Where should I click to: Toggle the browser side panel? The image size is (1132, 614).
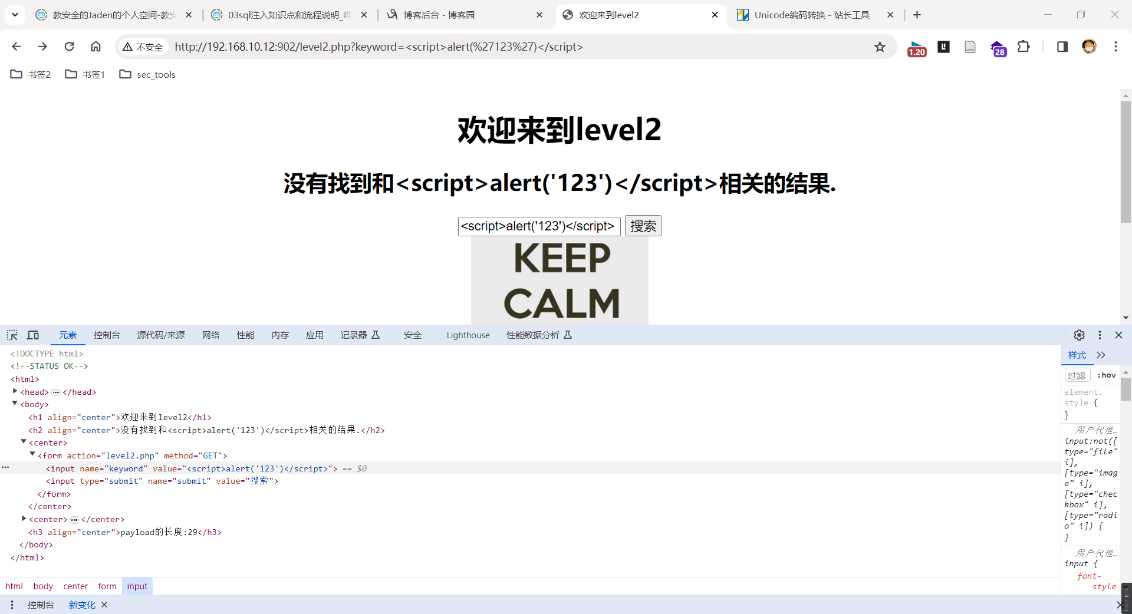pos(1062,47)
